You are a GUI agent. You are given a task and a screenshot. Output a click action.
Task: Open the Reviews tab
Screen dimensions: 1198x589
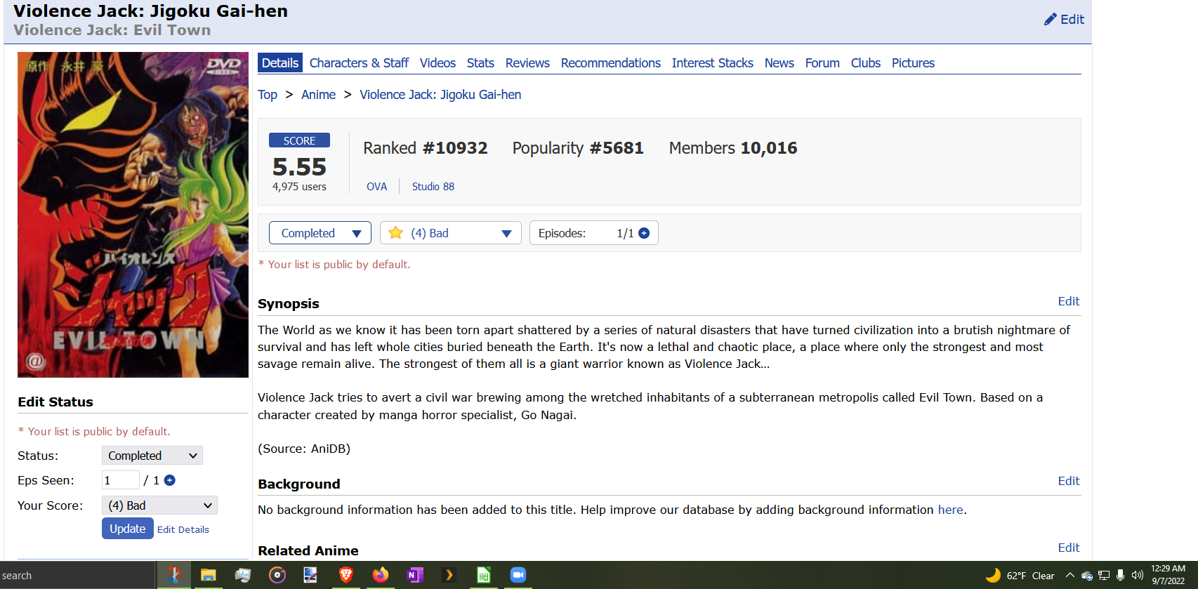coord(527,63)
